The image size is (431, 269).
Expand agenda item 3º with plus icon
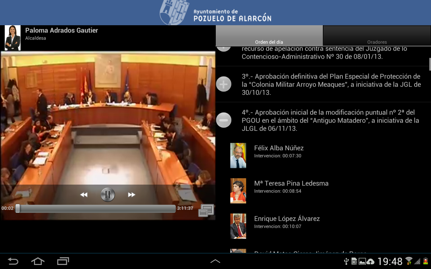pyautogui.click(x=224, y=84)
